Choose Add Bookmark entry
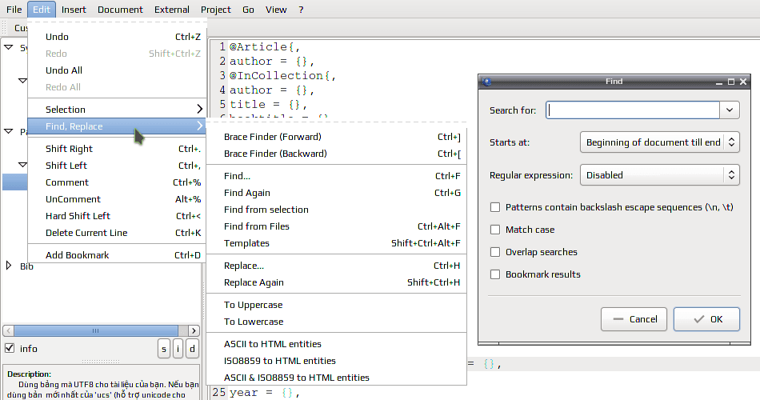This screenshot has width=760, height=400. tap(117, 255)
